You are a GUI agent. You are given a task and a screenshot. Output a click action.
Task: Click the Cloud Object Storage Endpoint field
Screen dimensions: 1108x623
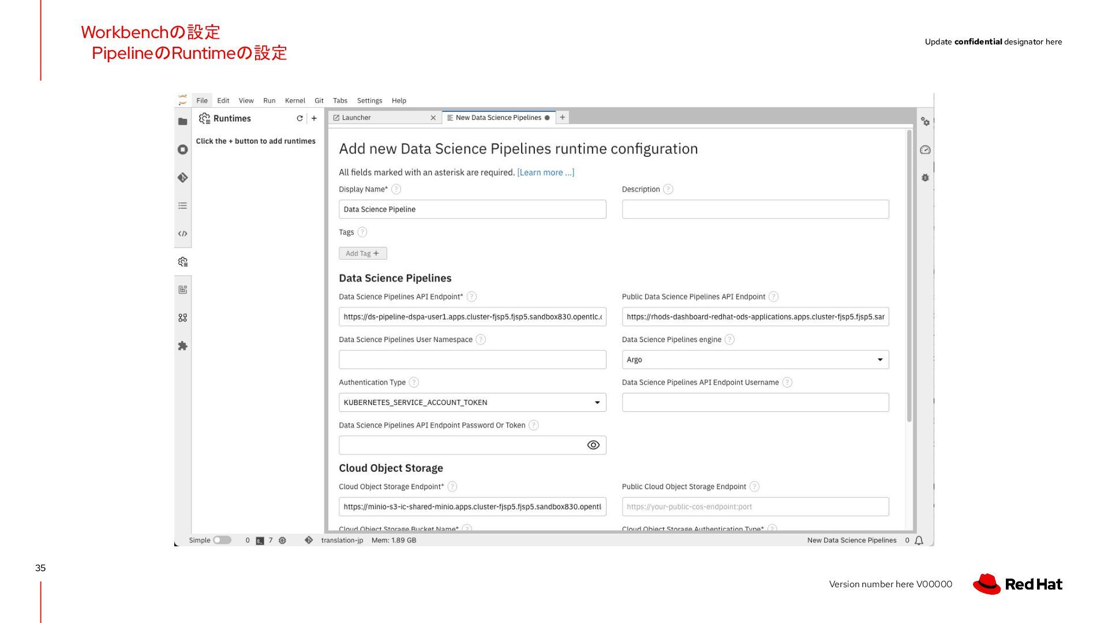(472, 507)
